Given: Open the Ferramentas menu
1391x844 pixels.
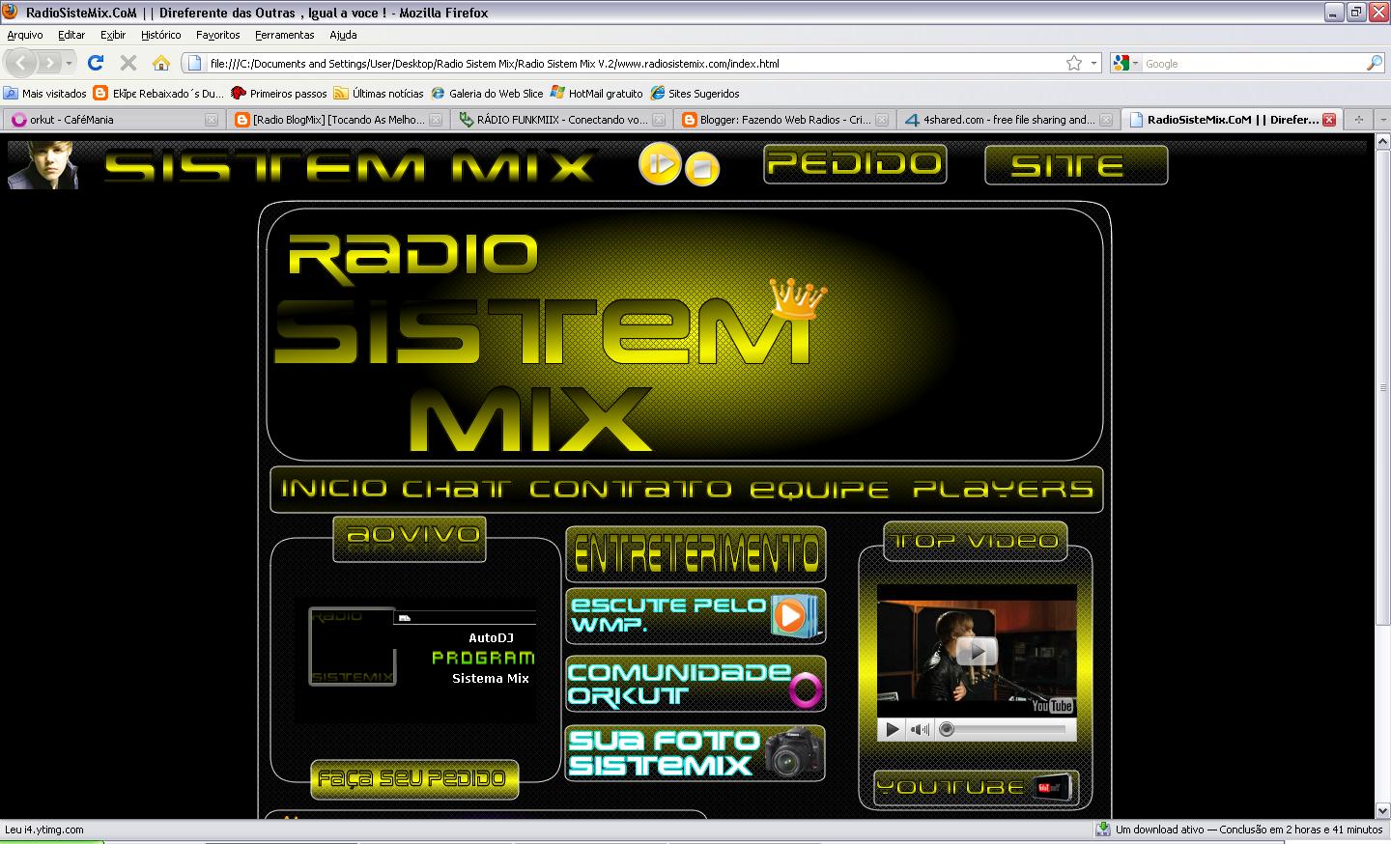Looking at the screenshot, I should [285, 35].
